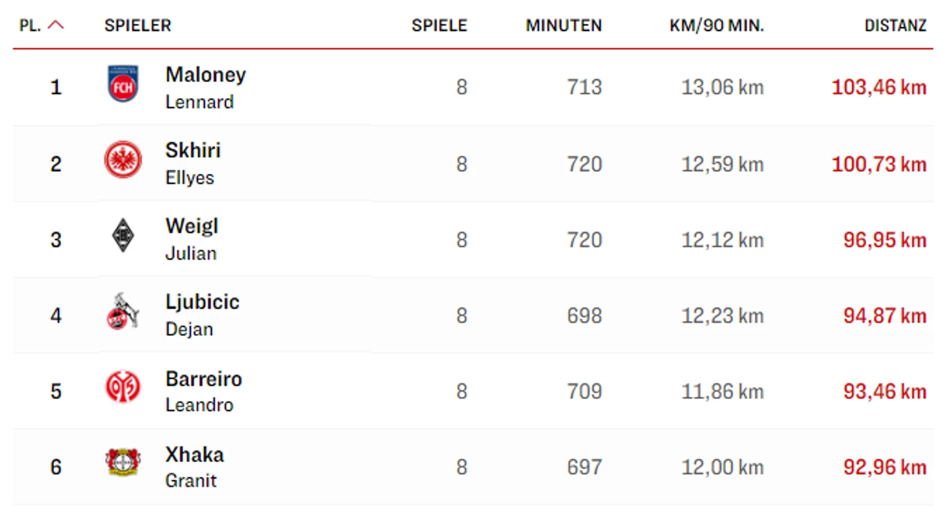Click Maloney's distance 103,46 km
Viewport: 947px width, 509px height.
[879, 88]
